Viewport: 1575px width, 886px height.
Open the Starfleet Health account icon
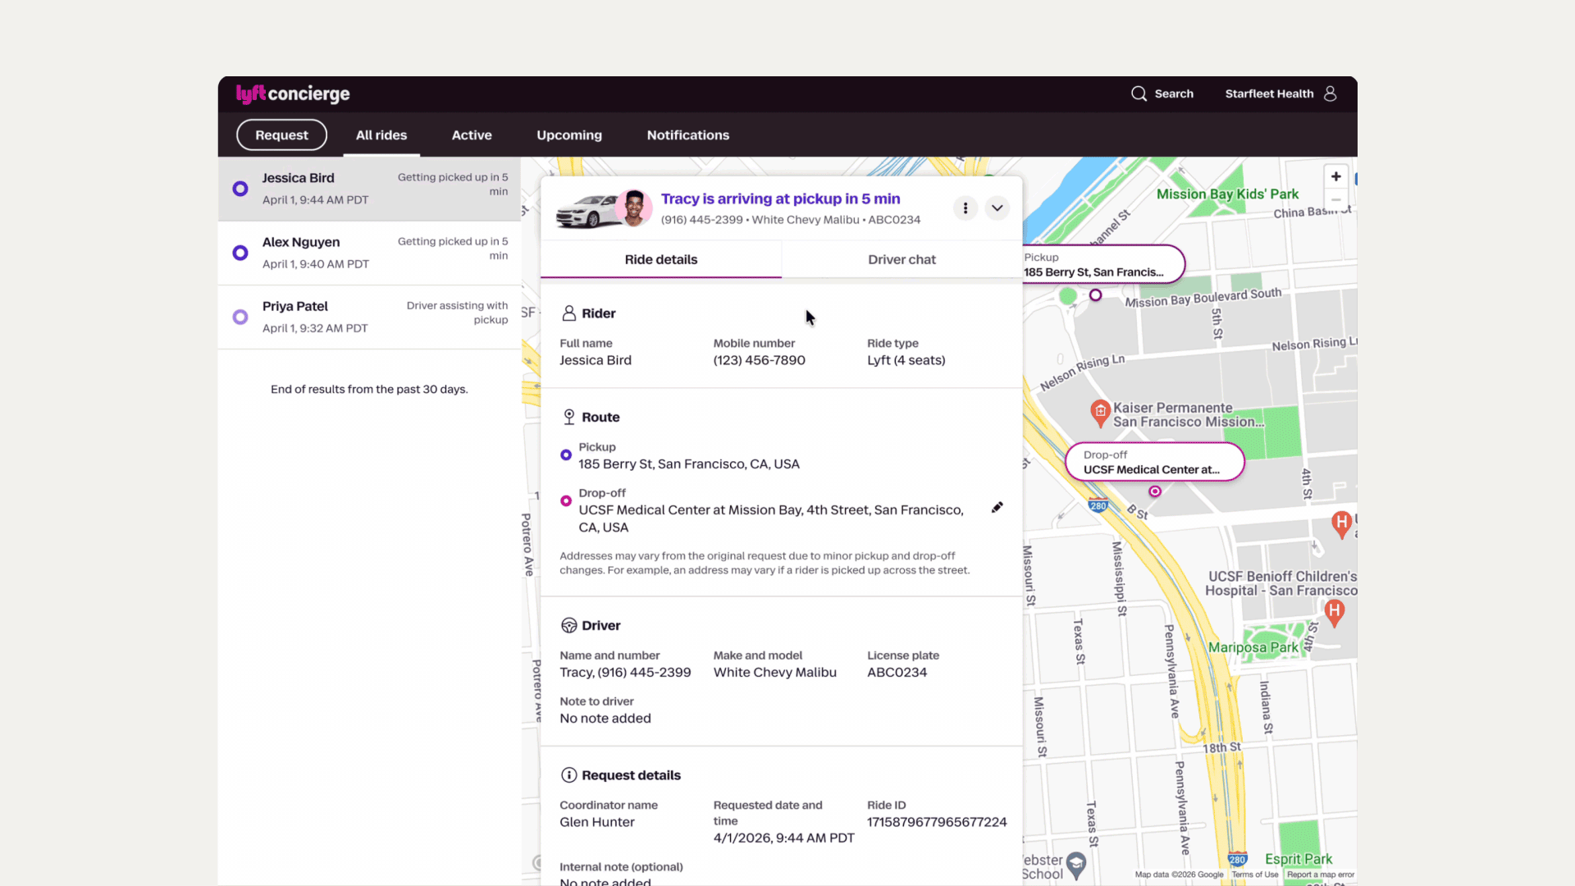tap(1330, 94)
